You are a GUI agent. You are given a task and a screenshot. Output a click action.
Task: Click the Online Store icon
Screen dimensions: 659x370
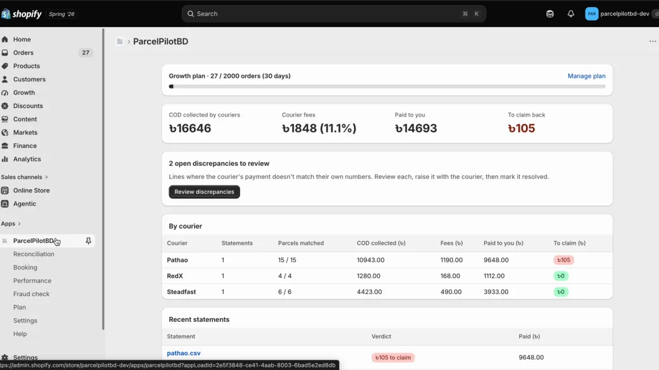(5, 190)
